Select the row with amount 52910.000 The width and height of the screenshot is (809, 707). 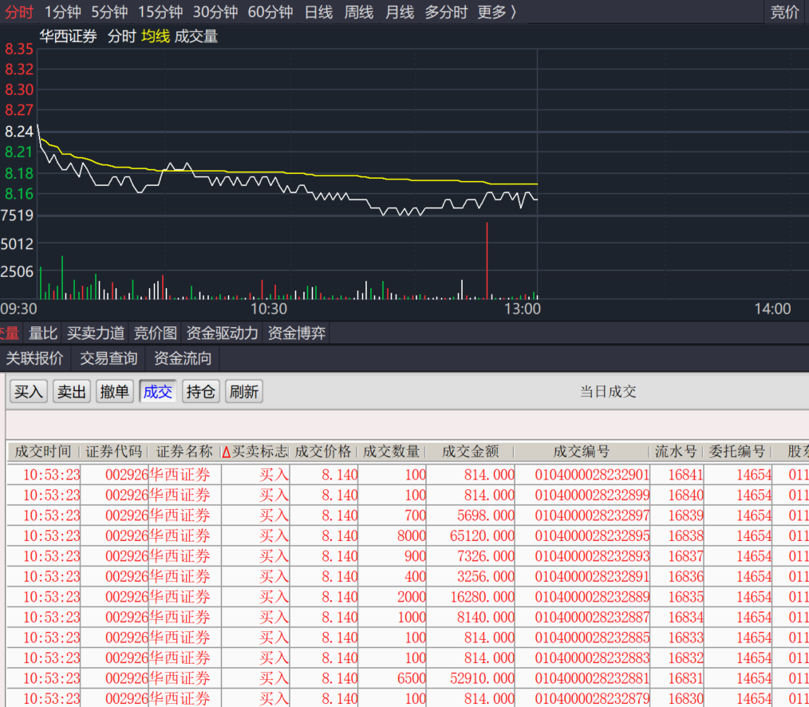click(408, 678)
